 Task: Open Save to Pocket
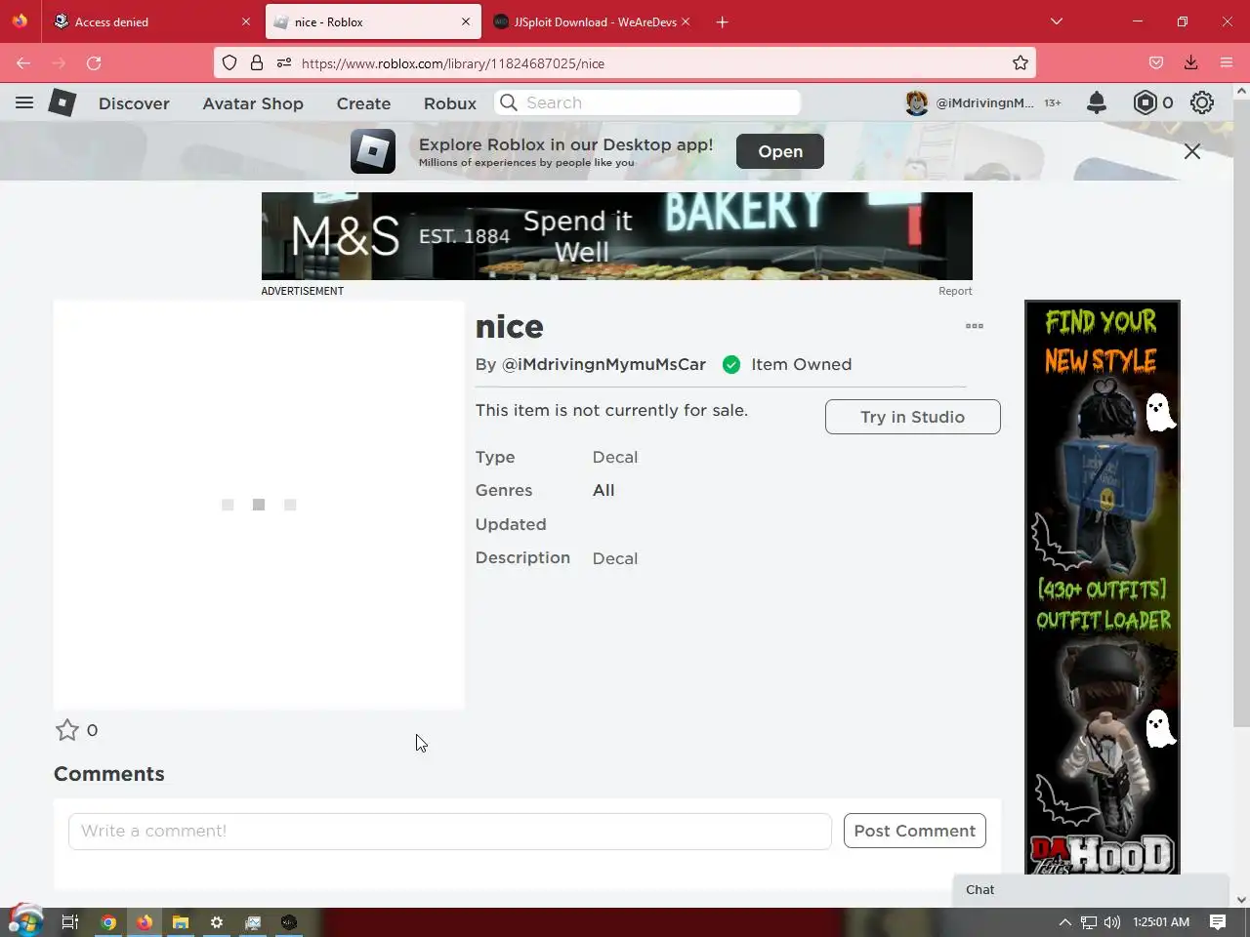(1156, 63)
